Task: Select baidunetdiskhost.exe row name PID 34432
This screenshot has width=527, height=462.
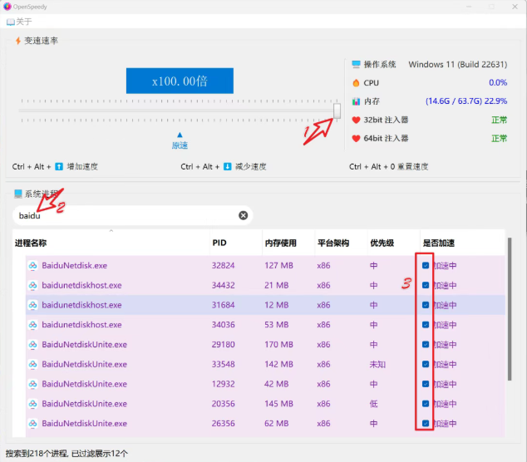Action: (81, 285)
